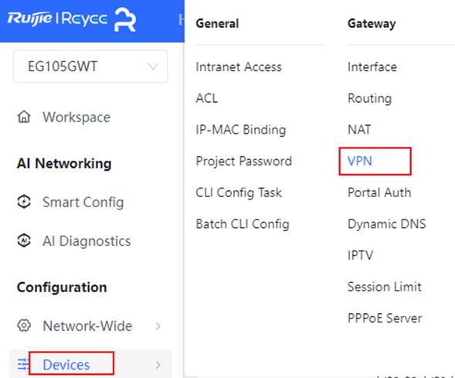
Task: Click the Network-Wide gear icon
Action: [24, 325]
